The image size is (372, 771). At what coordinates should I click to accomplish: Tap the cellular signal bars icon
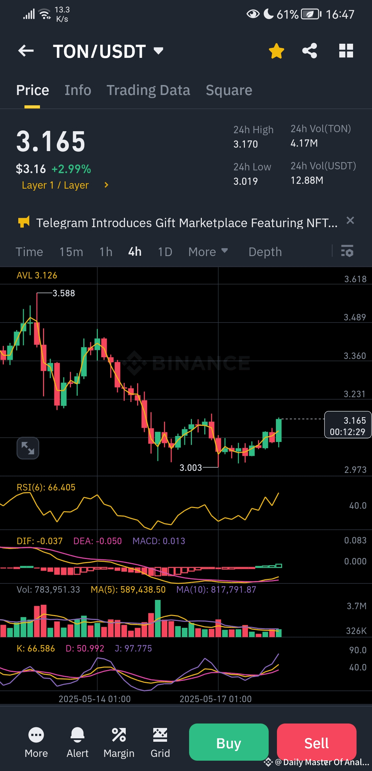pos(29,14)
